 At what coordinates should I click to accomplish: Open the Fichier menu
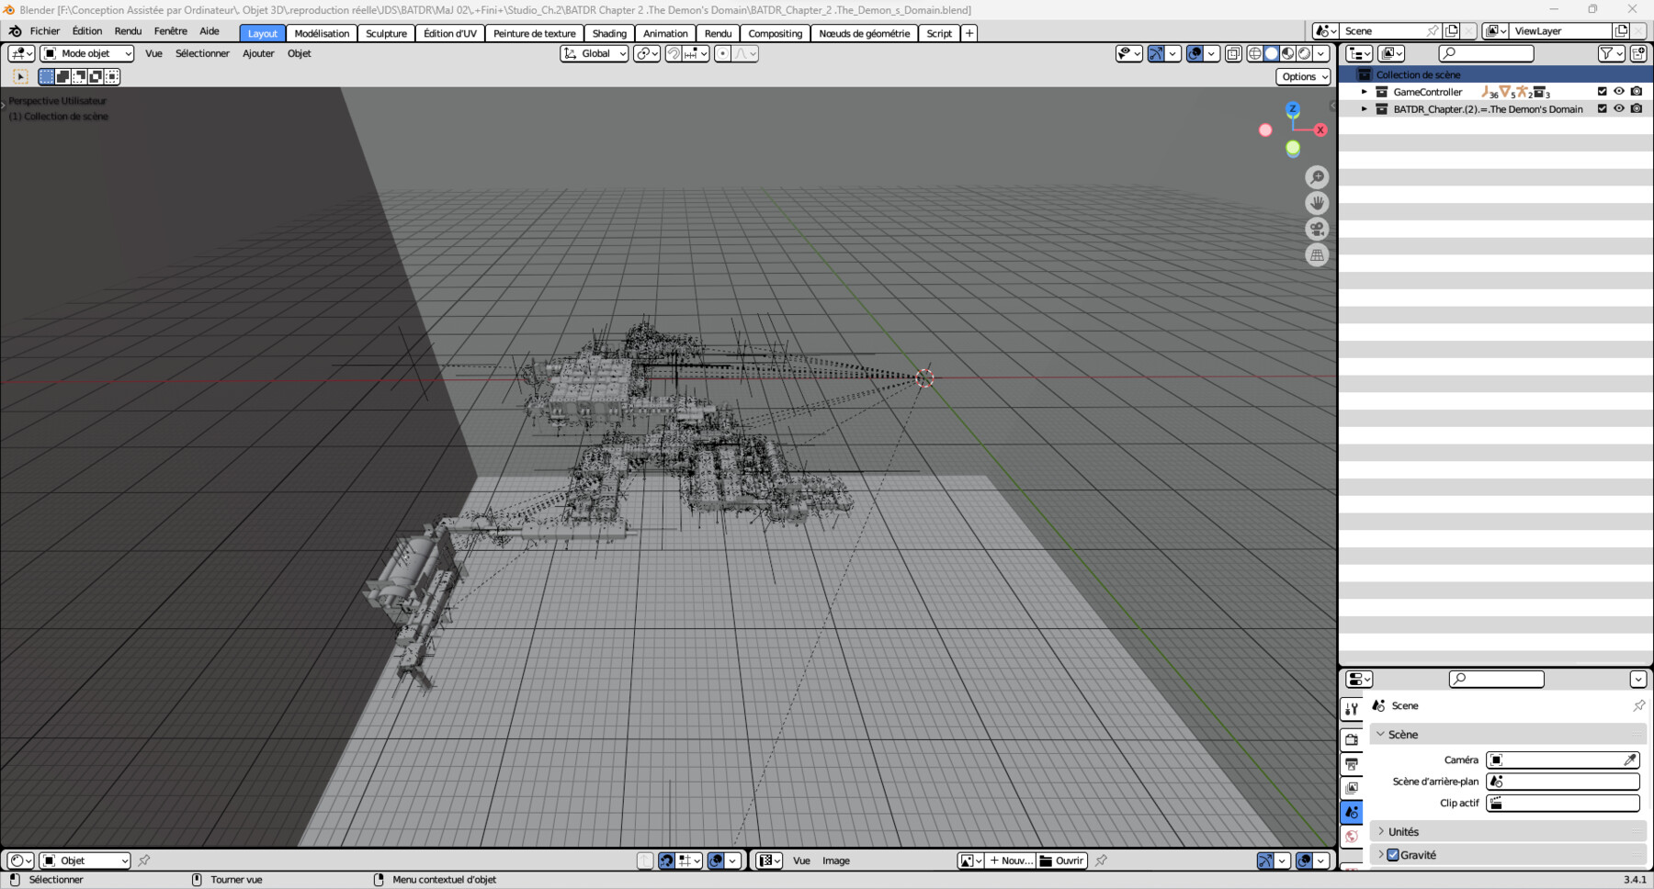pyautogui.click(x=45, y=31)
